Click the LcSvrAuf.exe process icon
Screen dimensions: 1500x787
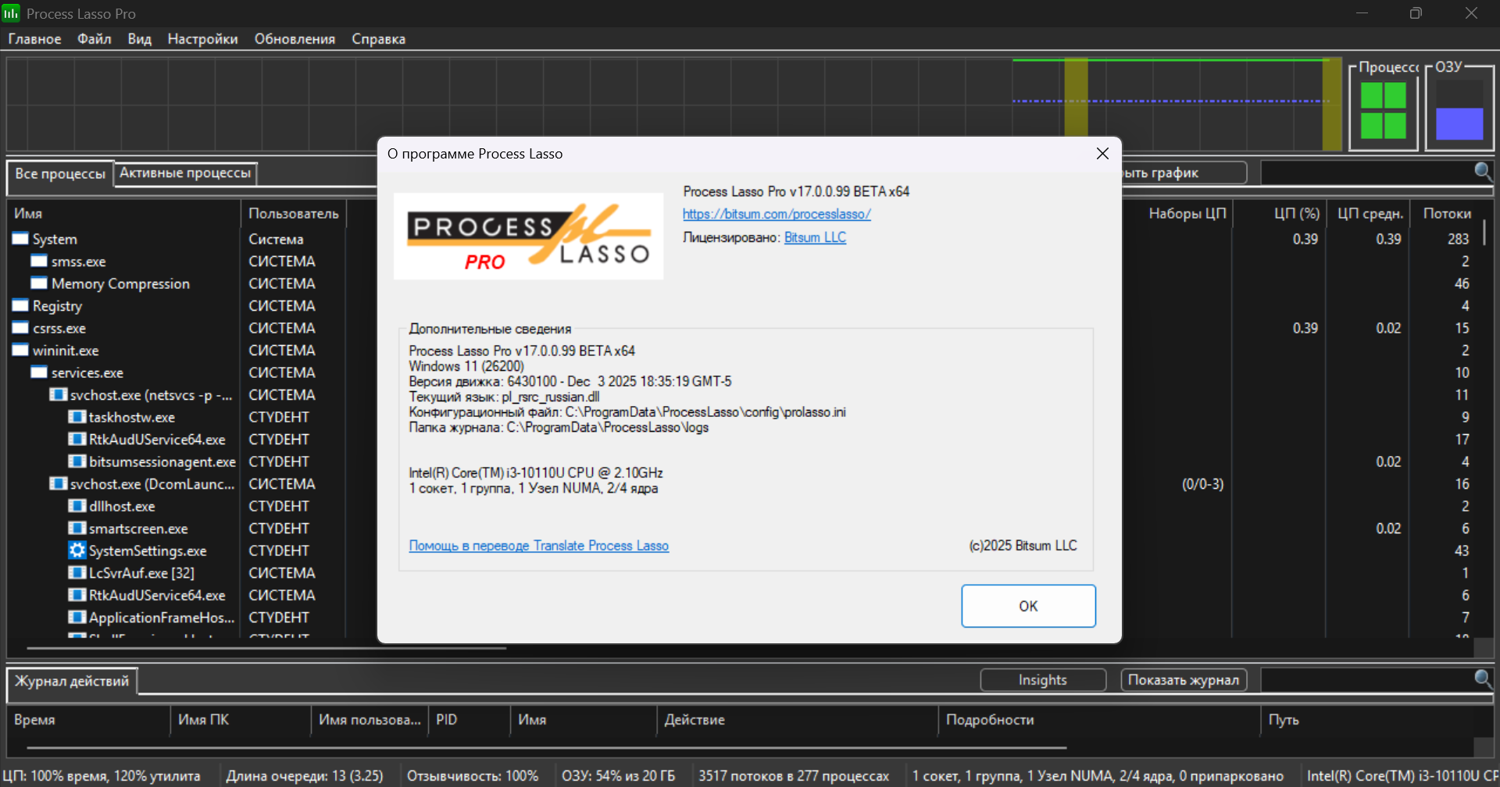tap(77, 572)
